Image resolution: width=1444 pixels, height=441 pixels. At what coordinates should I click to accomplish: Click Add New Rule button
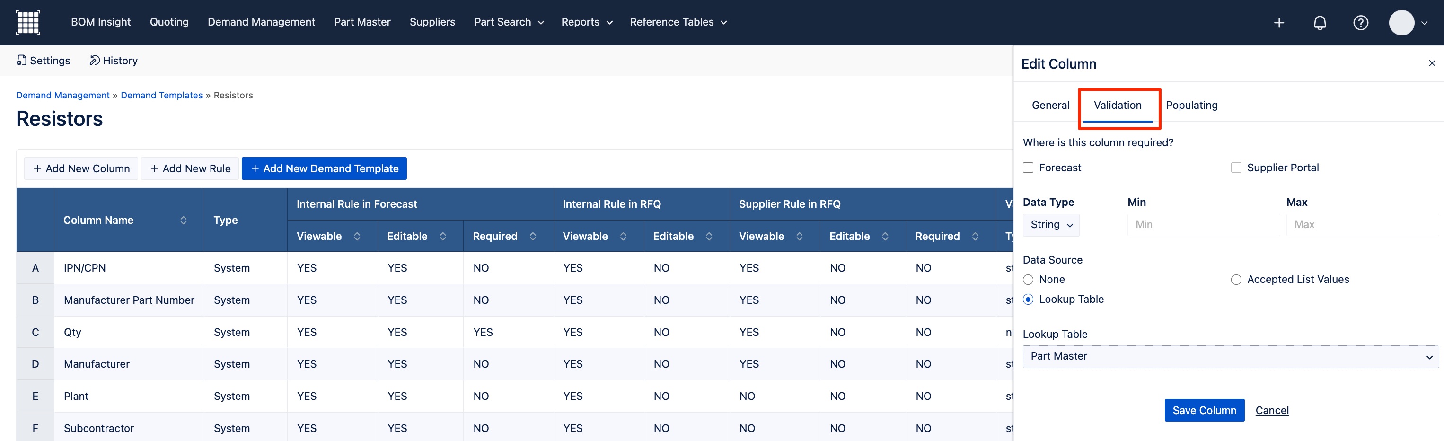(x=191, y=168)
